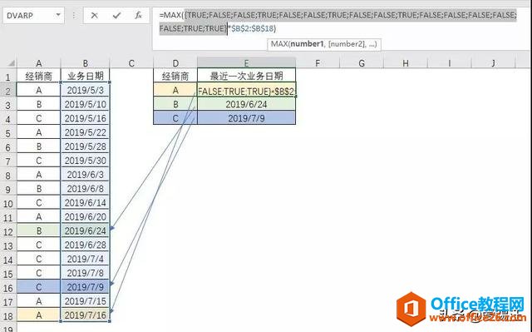Click cell E3 with date 2019/6/24
The height and width of the screenshot is (332, 532).
pos(246,104)
